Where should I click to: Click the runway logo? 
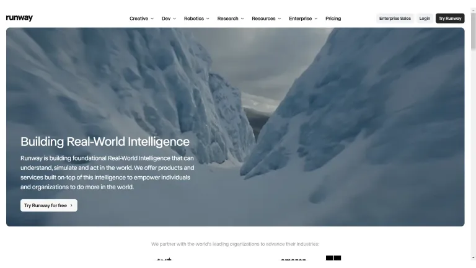click(19, 18)
